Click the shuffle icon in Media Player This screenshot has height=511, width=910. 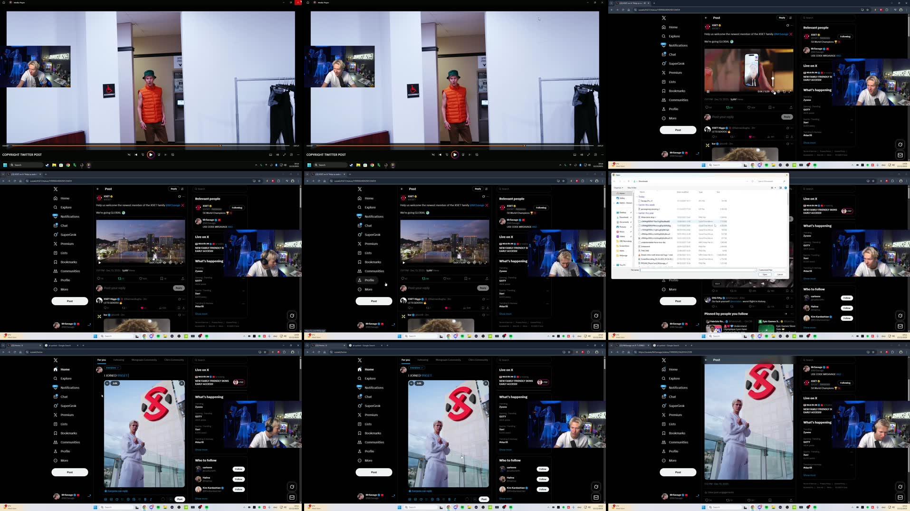pos(129,154)
